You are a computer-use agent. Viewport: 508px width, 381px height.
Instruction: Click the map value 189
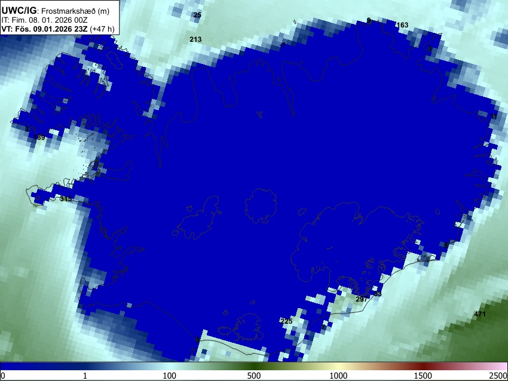pos(39,137)
